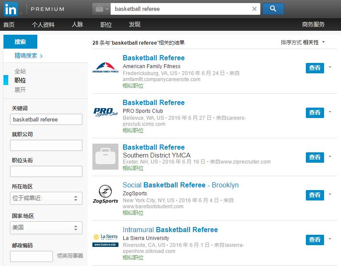The height and width of the screenshot is (266, 341).
Task: Click company name ZogSports text
Action: click(135, 194)
